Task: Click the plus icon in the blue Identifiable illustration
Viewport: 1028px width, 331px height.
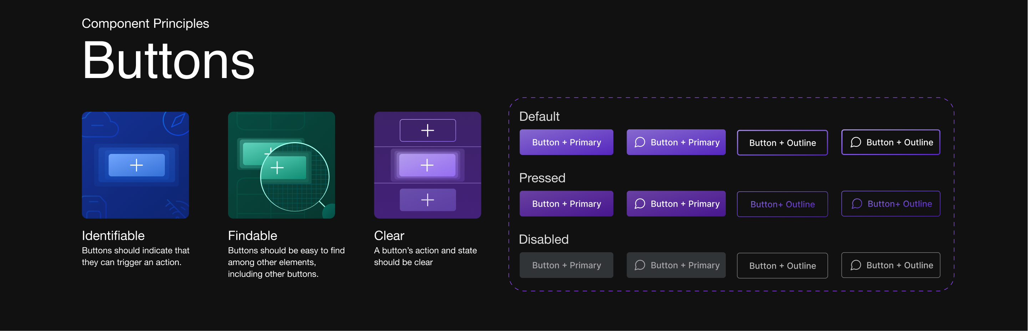Action: (x=136, y=165)
